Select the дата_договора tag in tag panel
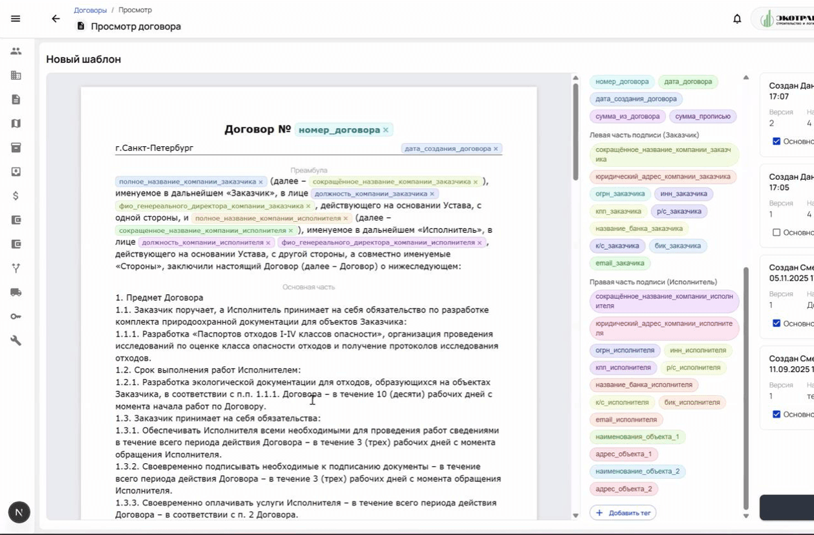814x535 pixels. (x=688, y=82)
